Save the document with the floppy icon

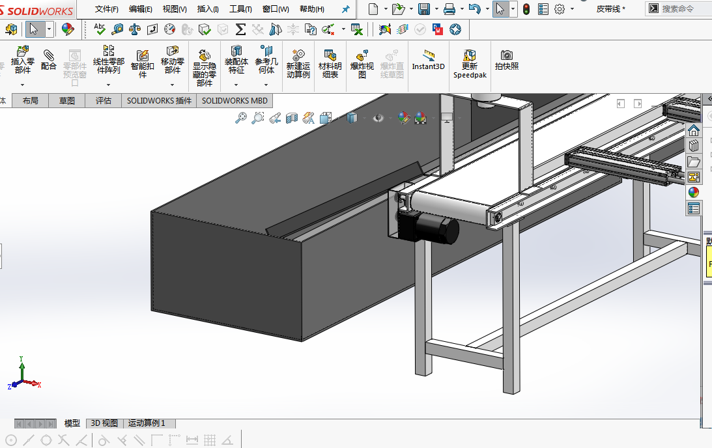[x=423, y=9]
